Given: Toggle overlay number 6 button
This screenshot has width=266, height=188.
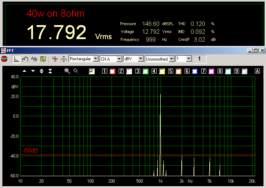Looking at the screenshot, I should 187,71.
